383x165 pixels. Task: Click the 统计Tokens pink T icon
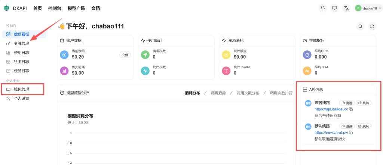point(226,71)
